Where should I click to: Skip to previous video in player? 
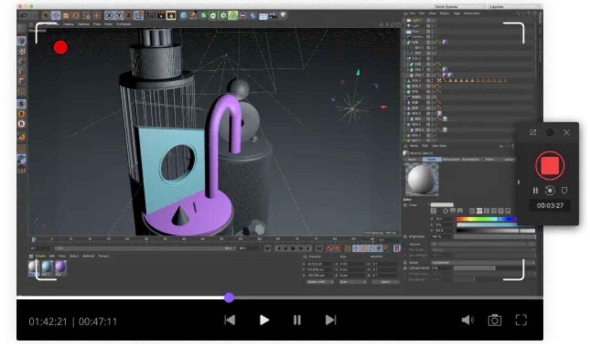[230, 320]
